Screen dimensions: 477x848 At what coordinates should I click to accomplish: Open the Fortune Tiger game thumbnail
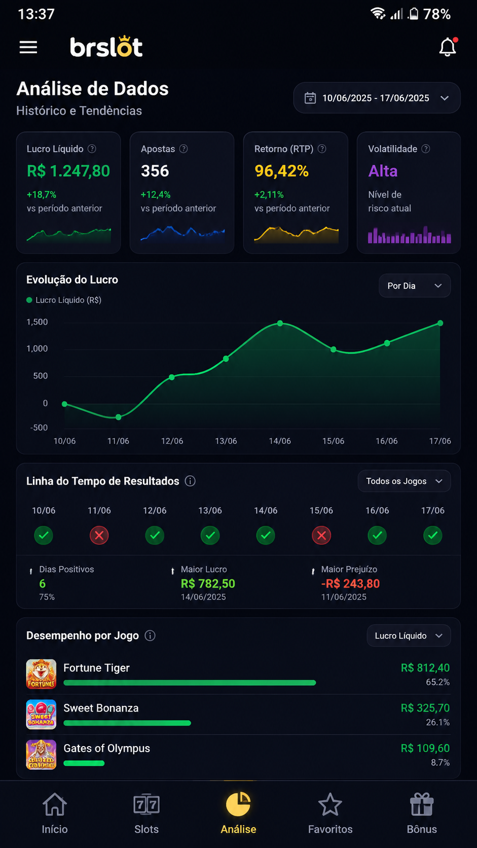(x=41, y=674)
